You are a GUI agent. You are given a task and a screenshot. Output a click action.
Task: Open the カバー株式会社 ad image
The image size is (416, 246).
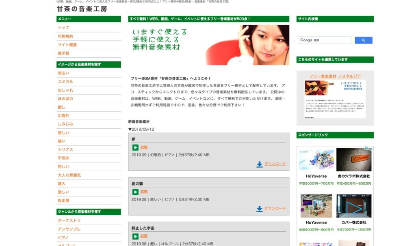(354, 206)
